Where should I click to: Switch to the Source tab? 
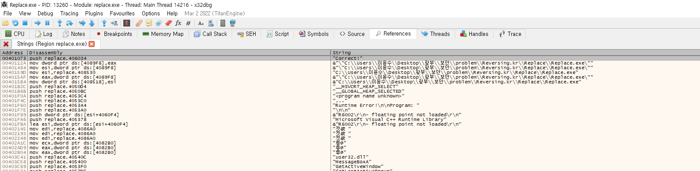click(x=352, y=34)
